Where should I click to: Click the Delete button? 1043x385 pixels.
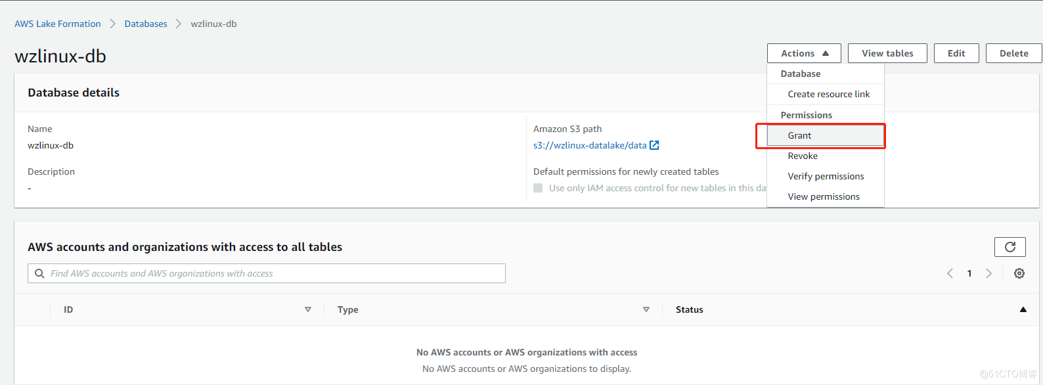click(1014, 53)
